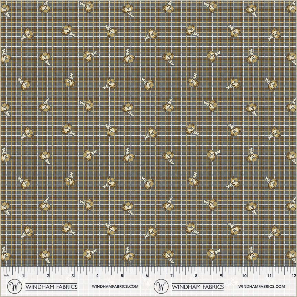This screenshot has height=297, width=297.
Task: Select the 4 inch ruler mark
Action: point(98,276)
